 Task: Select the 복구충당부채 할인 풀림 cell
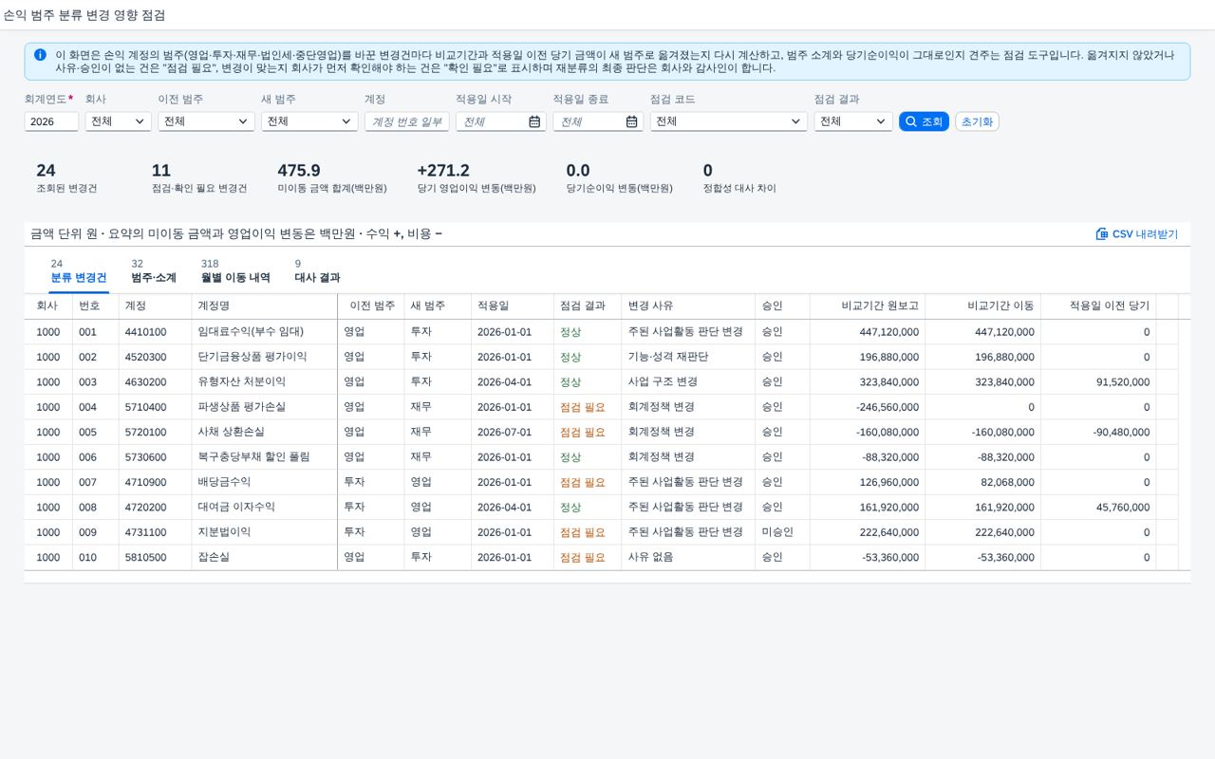264,456
